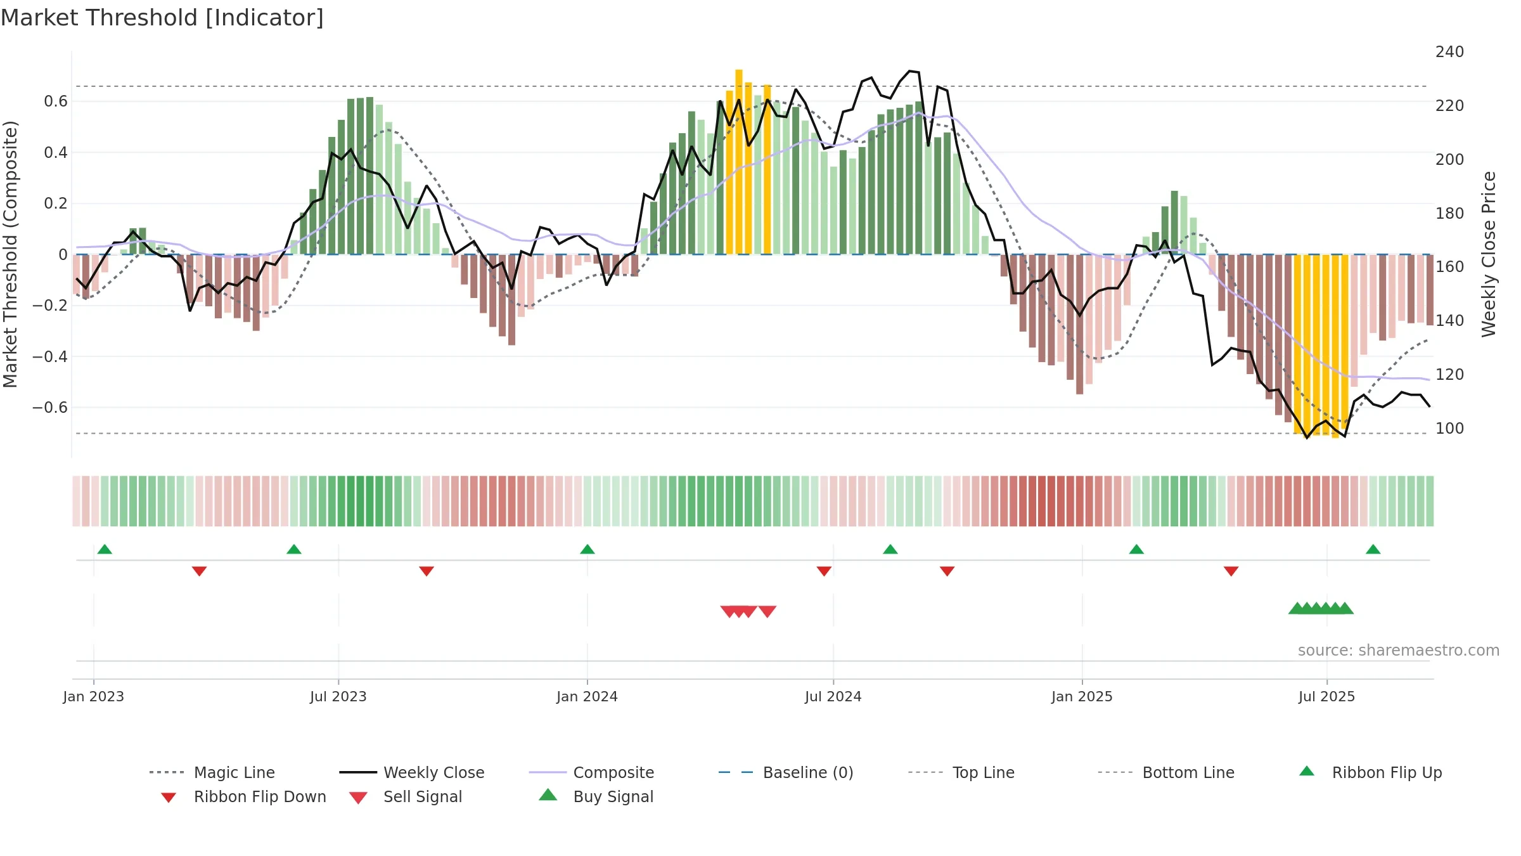
Task: Click the 220 price axis tick label
Action: [1450, 106]
